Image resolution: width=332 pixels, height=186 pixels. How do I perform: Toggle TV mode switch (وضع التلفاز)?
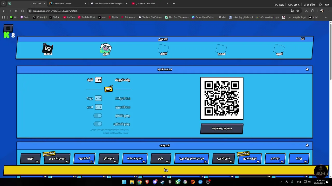tap(98, 115)
